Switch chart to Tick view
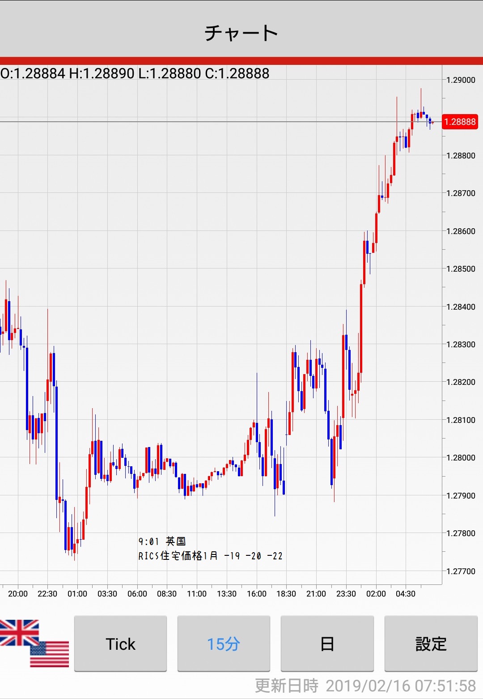Image resolution: width=483 pixels, height=699 pixels. [x=120, y=644]
